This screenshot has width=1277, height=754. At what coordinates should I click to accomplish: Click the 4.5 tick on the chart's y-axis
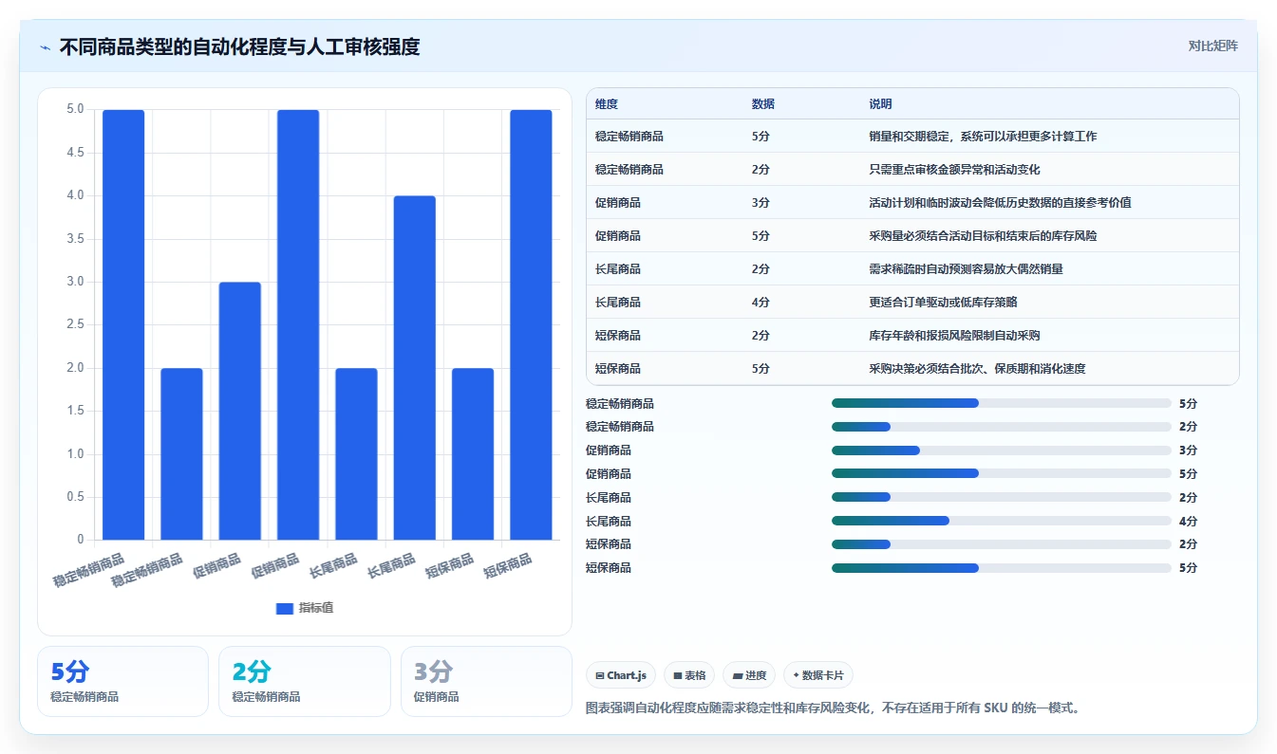point(75,153)
